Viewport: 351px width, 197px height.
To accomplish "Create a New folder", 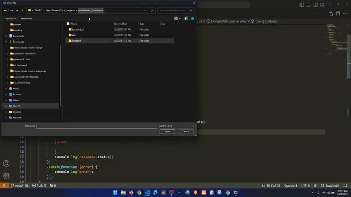I will [x=26, y=18].
